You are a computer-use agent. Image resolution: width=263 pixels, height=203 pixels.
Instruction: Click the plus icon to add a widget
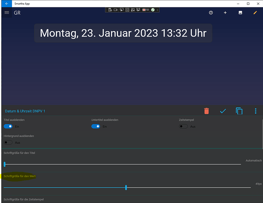coord(225,13)
